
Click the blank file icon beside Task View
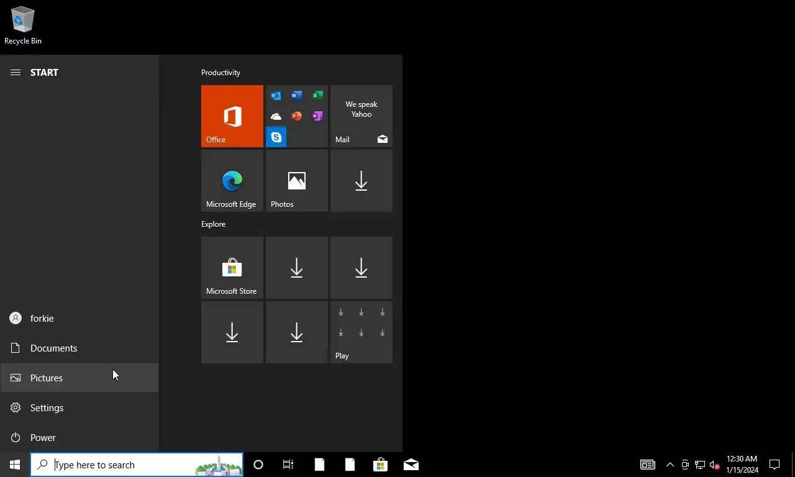319,465
